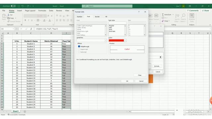The height and width of the screenshot is (119, 212).
Task: Switch to Fill tab in Format Cells
Action: pos(106,17)
